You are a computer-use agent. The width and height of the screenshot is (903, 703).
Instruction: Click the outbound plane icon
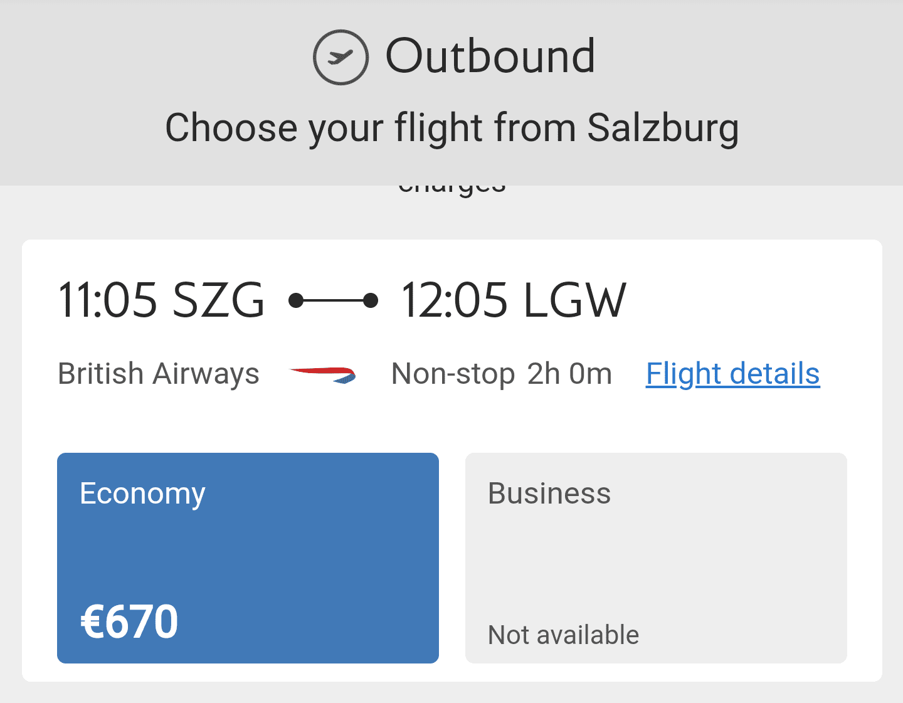(341, 57)
